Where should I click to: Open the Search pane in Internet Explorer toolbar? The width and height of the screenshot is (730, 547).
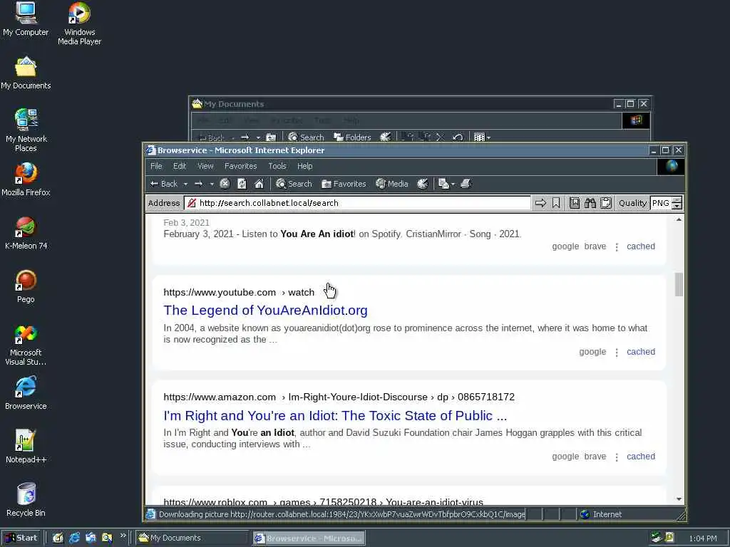point(294,184)
